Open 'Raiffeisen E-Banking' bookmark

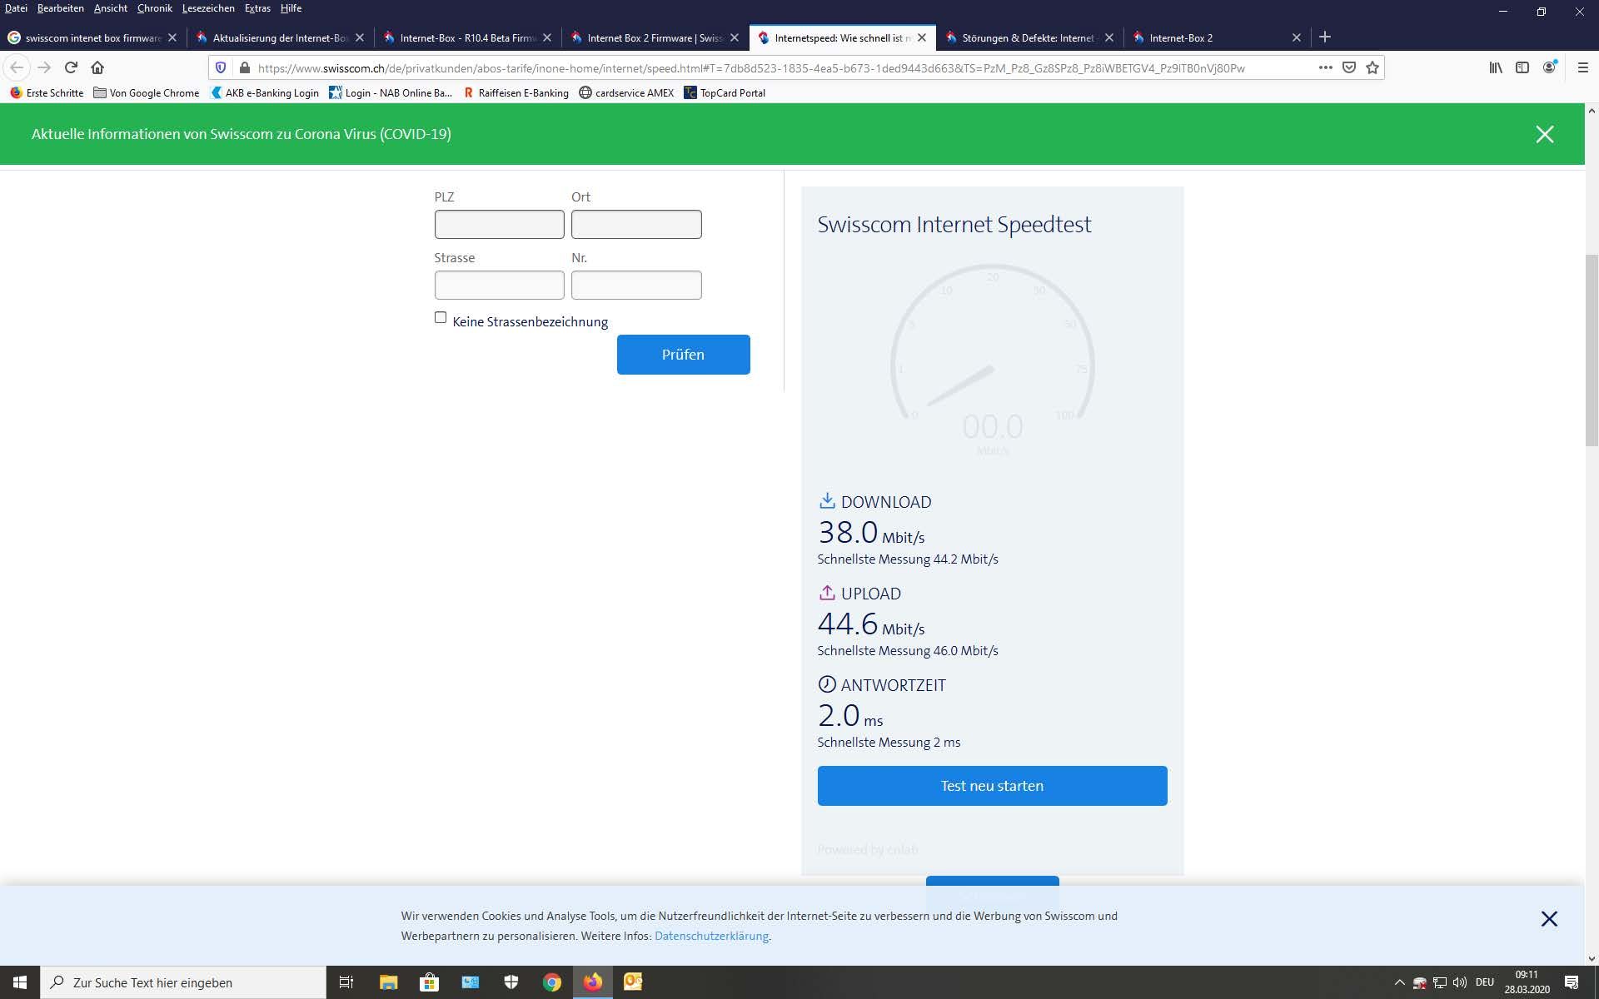coord(516,92)
